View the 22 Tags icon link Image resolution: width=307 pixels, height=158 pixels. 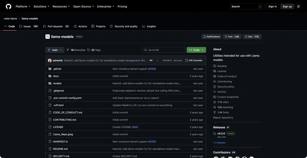point(94,50)
